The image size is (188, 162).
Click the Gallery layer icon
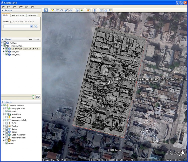pos(10,129)
